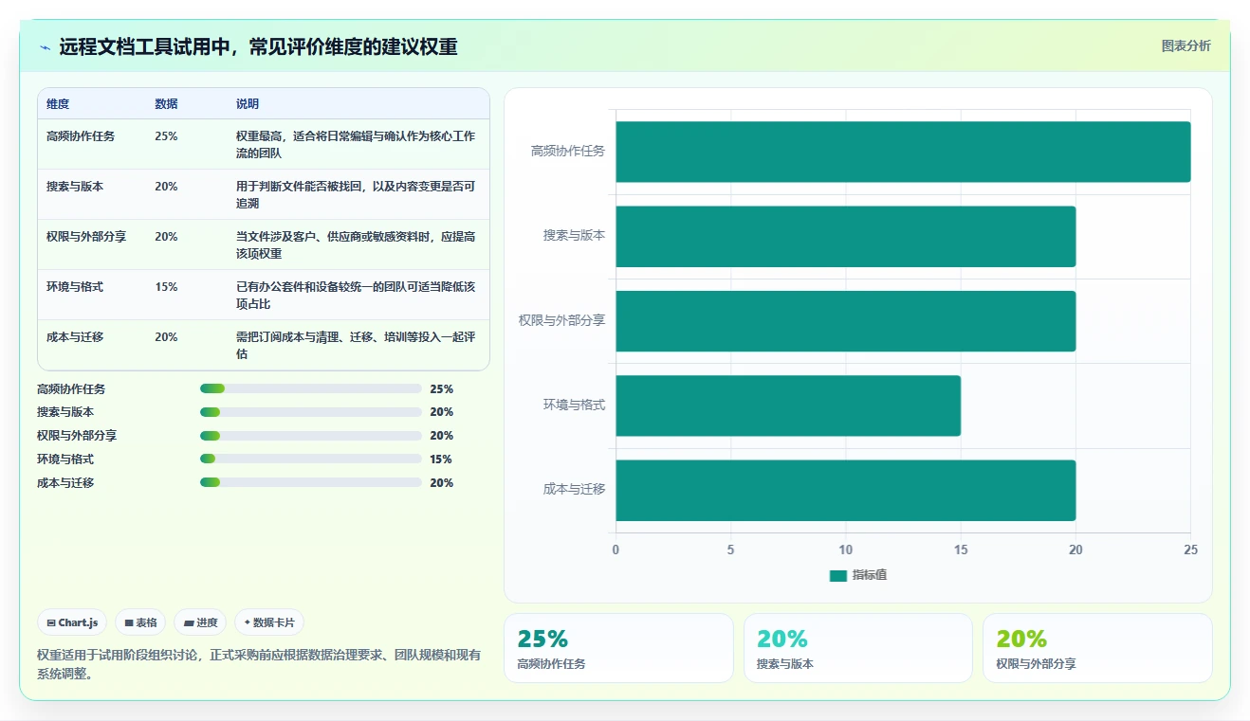The width and height of the screenshot is (1250, 721).
Task: Select the 进度 tag chip
Action: coord(200,622)
